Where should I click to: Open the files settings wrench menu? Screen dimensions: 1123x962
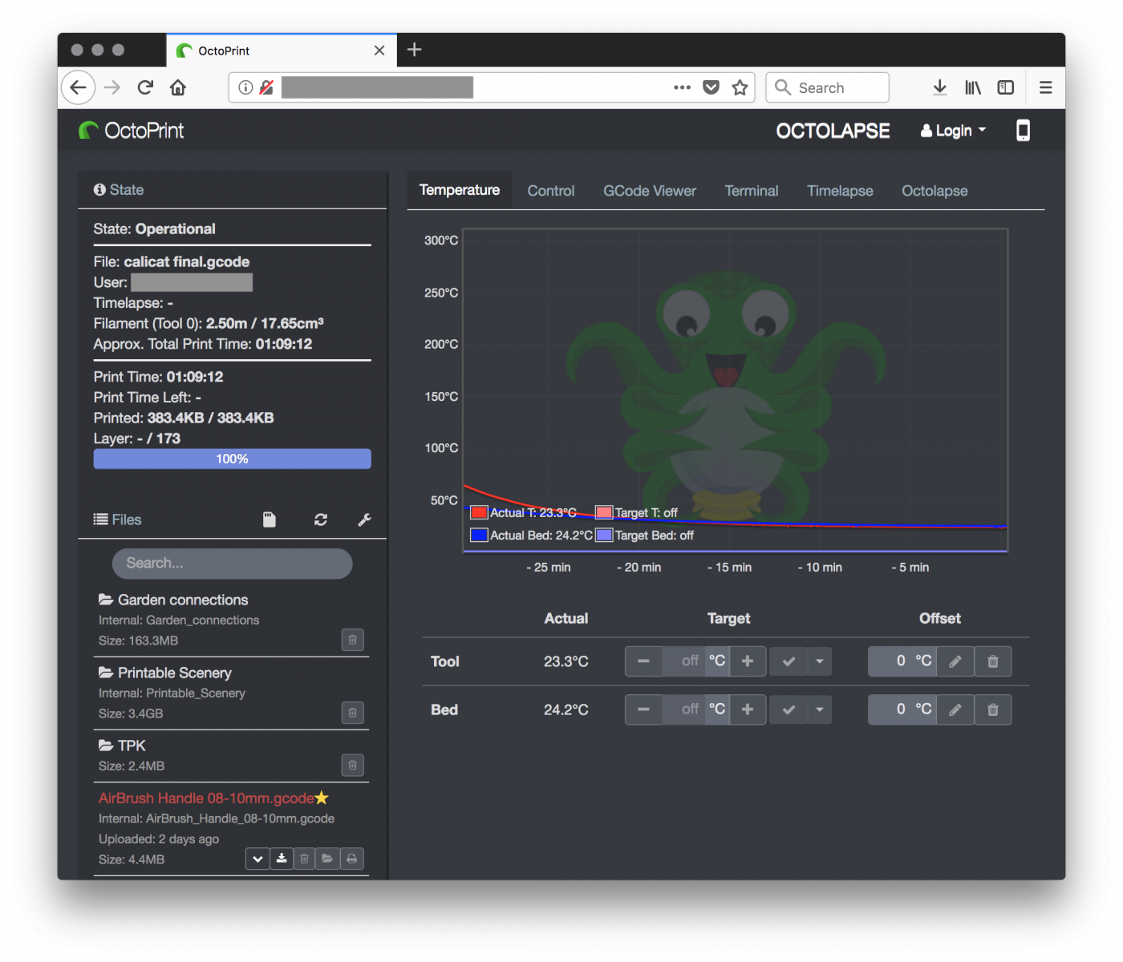tap(364, 519)
